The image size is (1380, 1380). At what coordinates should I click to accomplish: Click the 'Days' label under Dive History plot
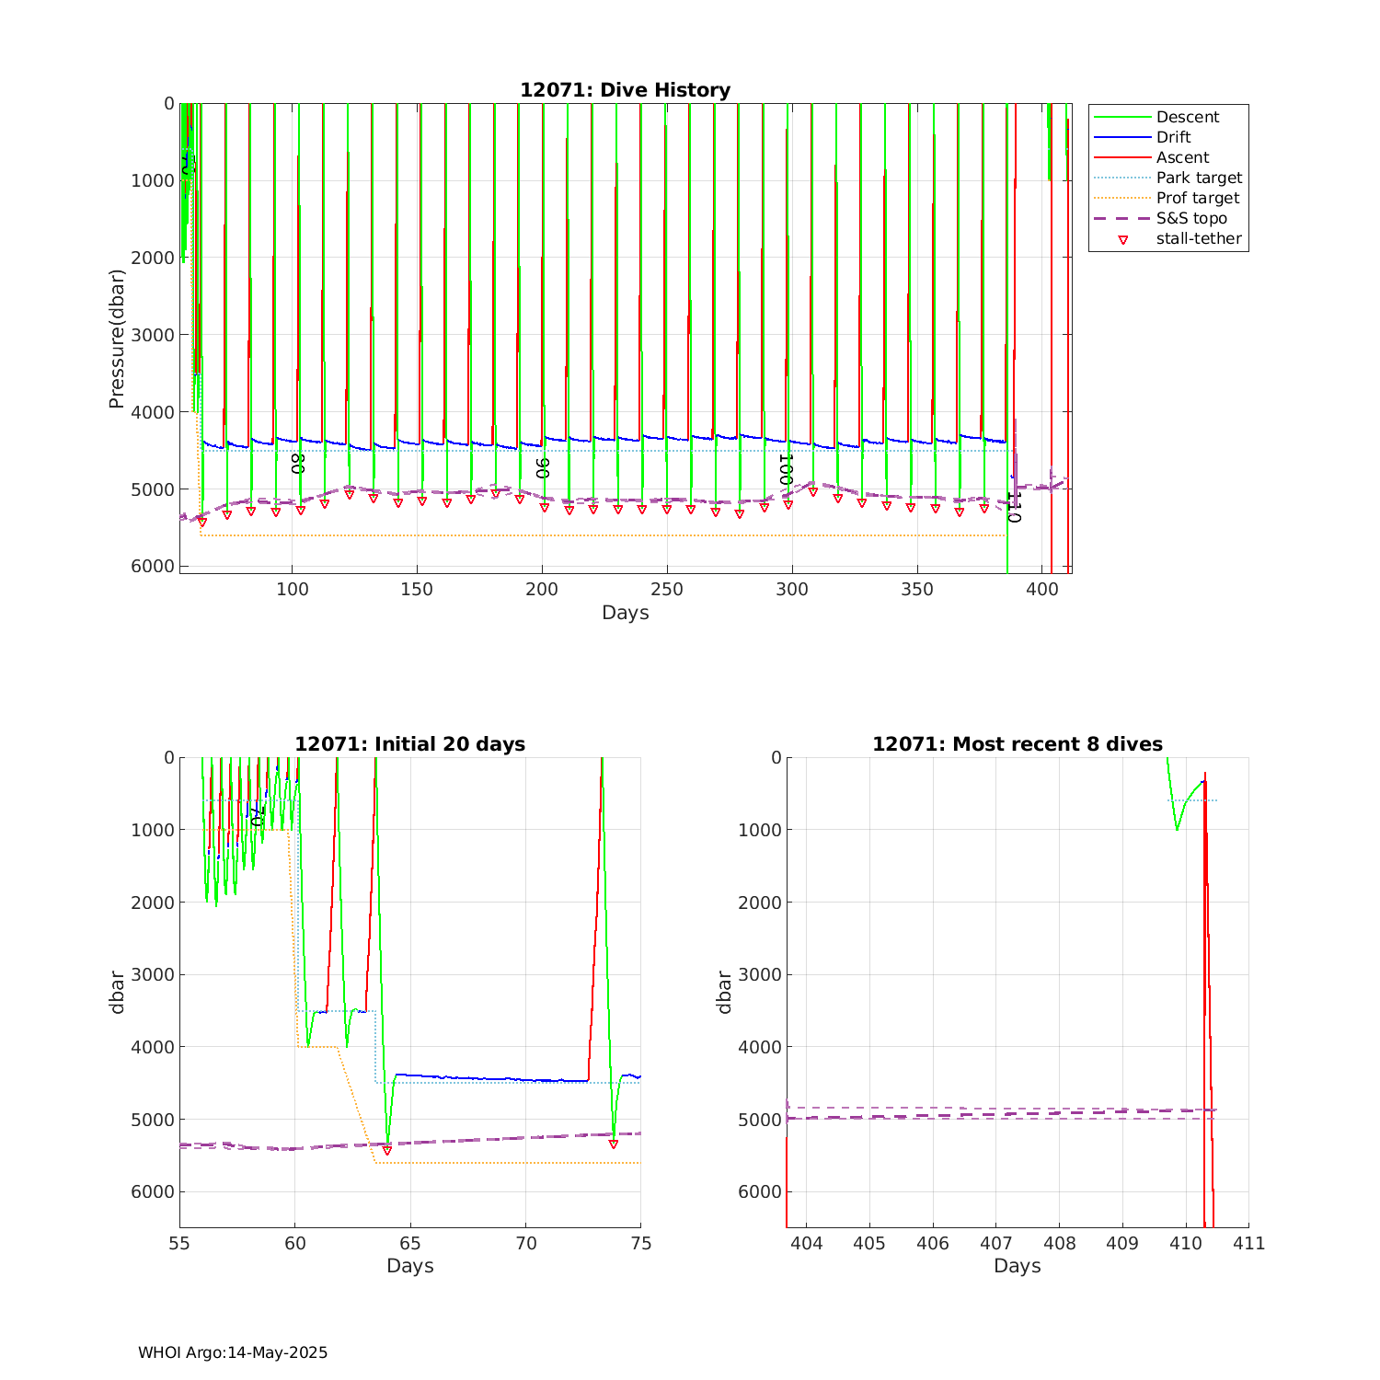[x=625, y=613]
